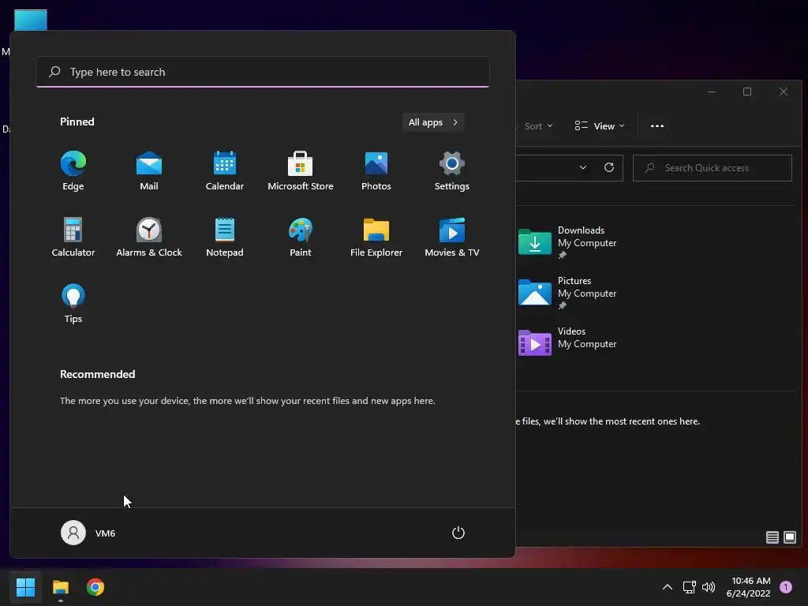Click the Pinned section heading
The image size is (808, 606).
point(77,122)
